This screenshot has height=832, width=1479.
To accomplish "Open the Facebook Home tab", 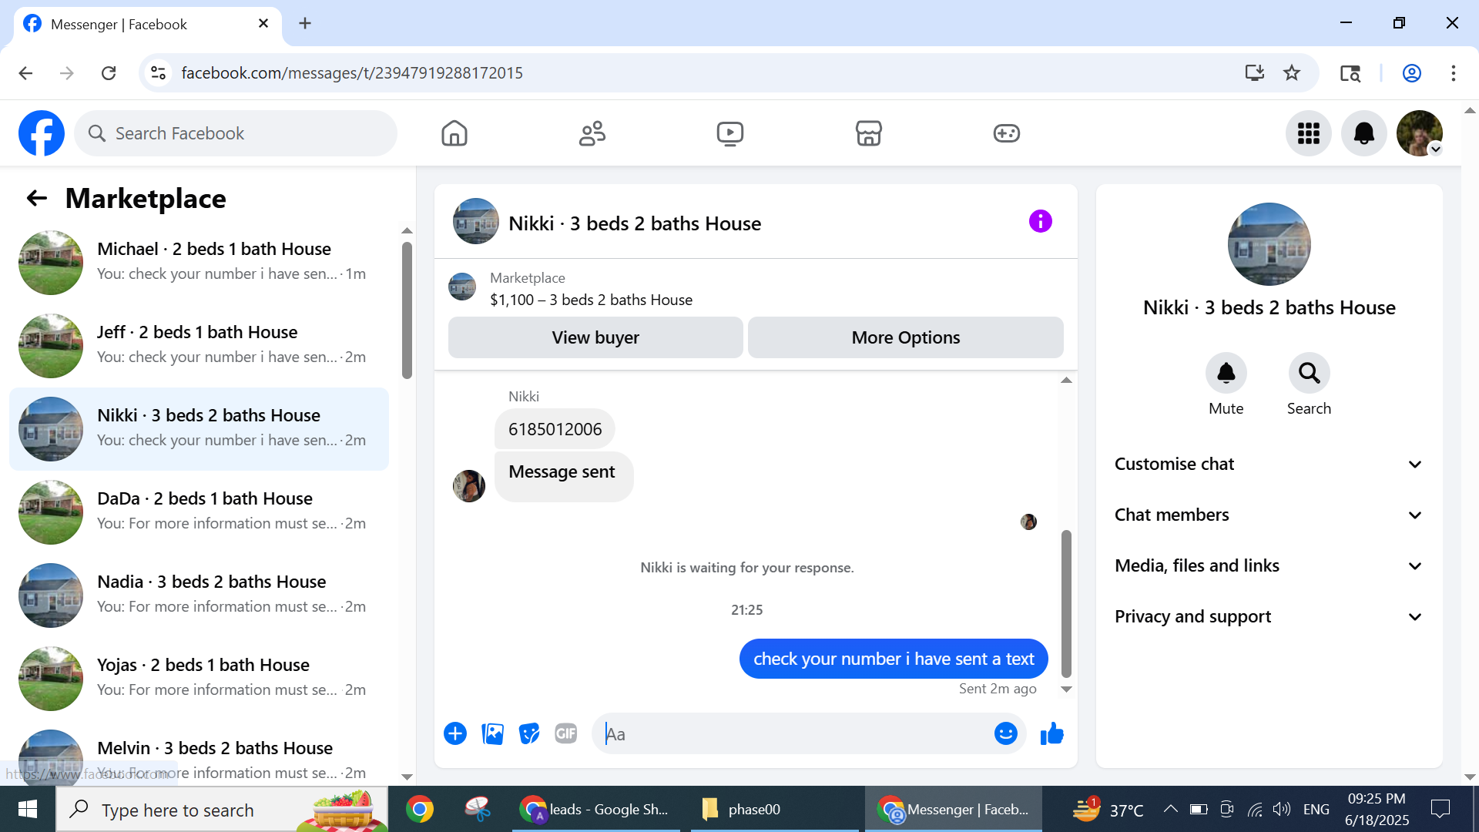I will tap(454, 133).
